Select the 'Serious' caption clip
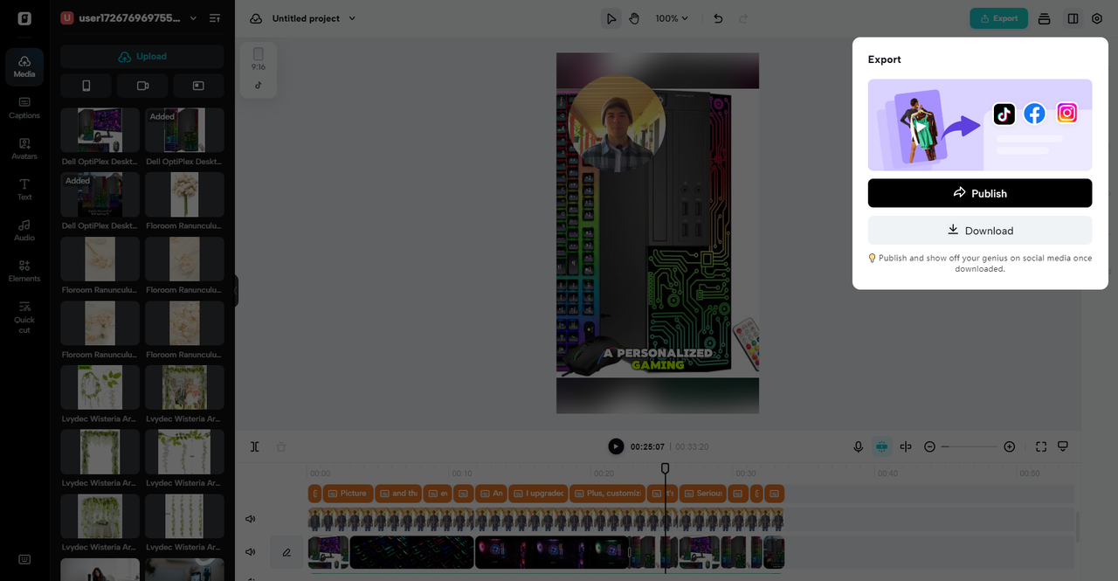The height and width of the screenshot is (581, 1118). [703, 494]
